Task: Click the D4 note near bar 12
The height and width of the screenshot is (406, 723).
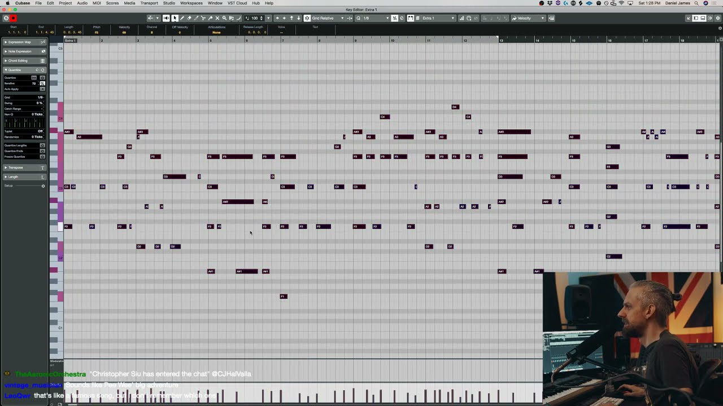Action: (x=455, y=107)
